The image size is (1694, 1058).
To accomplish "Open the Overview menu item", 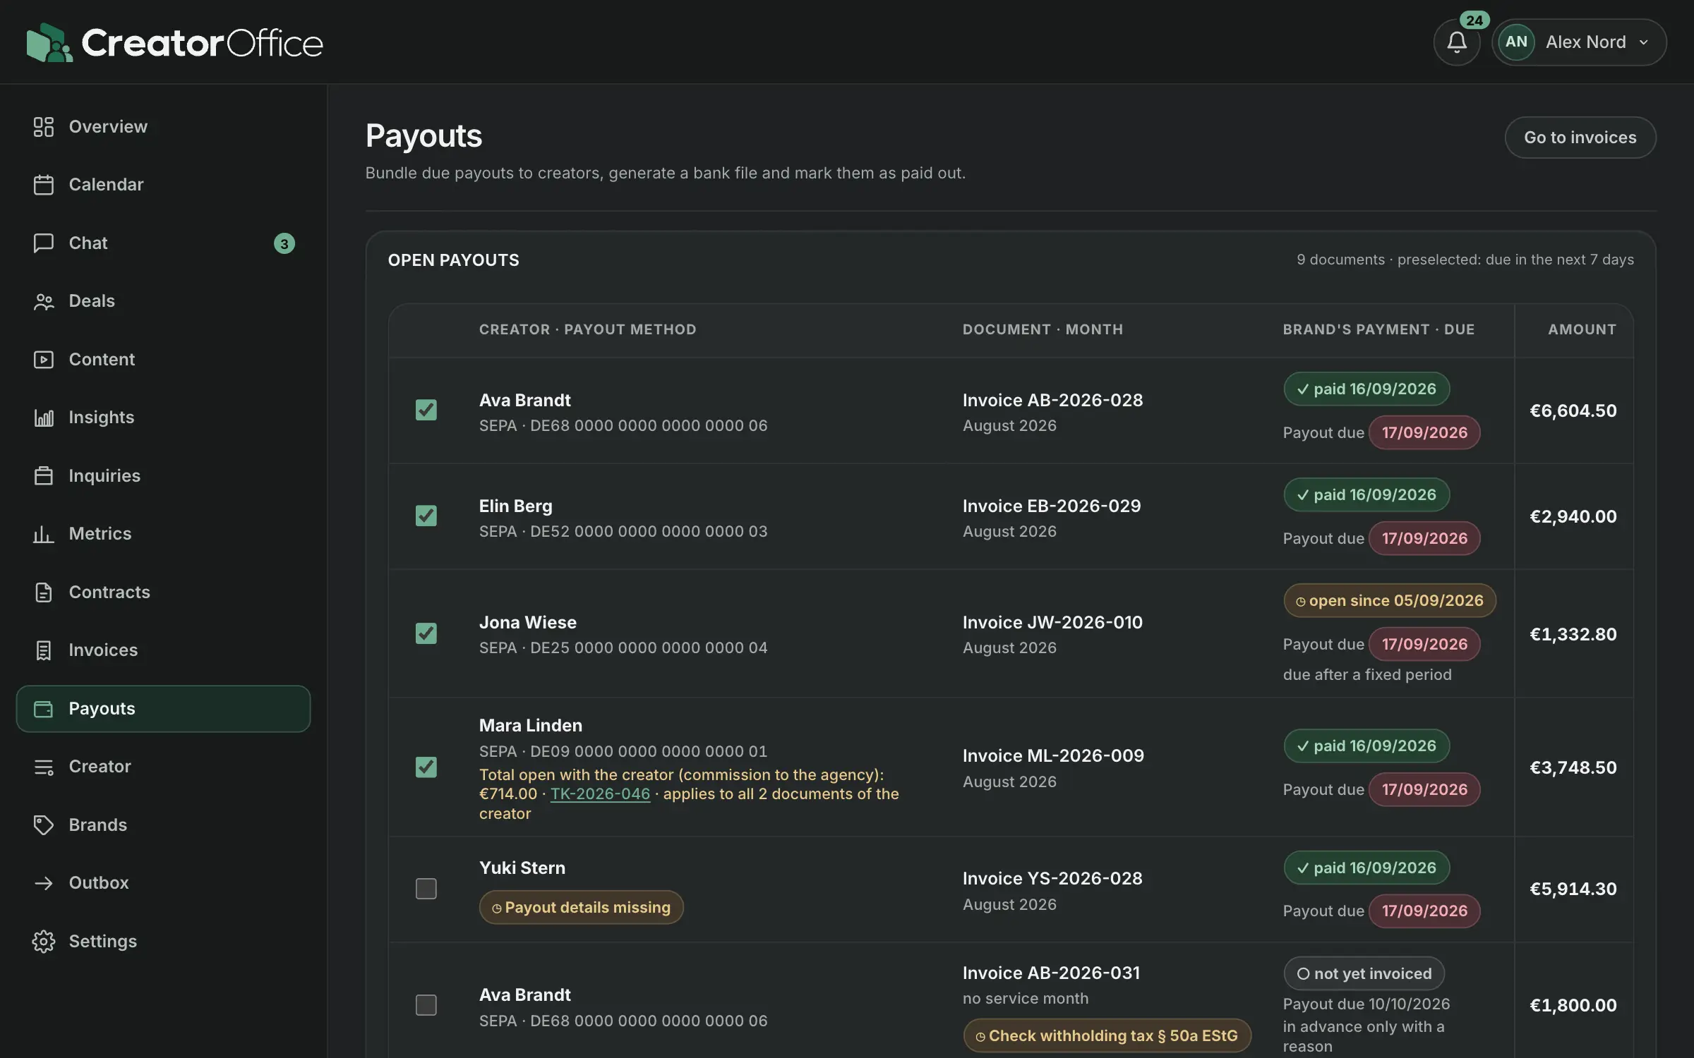I will [163, 127].
